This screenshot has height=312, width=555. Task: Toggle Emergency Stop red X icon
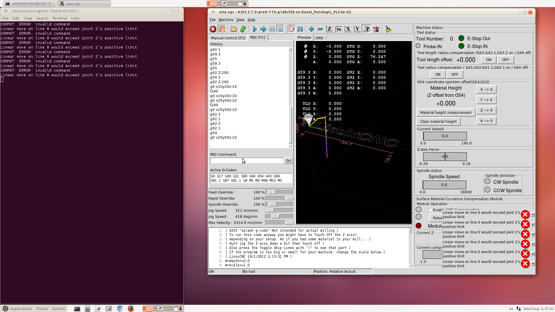click(213, 29)
